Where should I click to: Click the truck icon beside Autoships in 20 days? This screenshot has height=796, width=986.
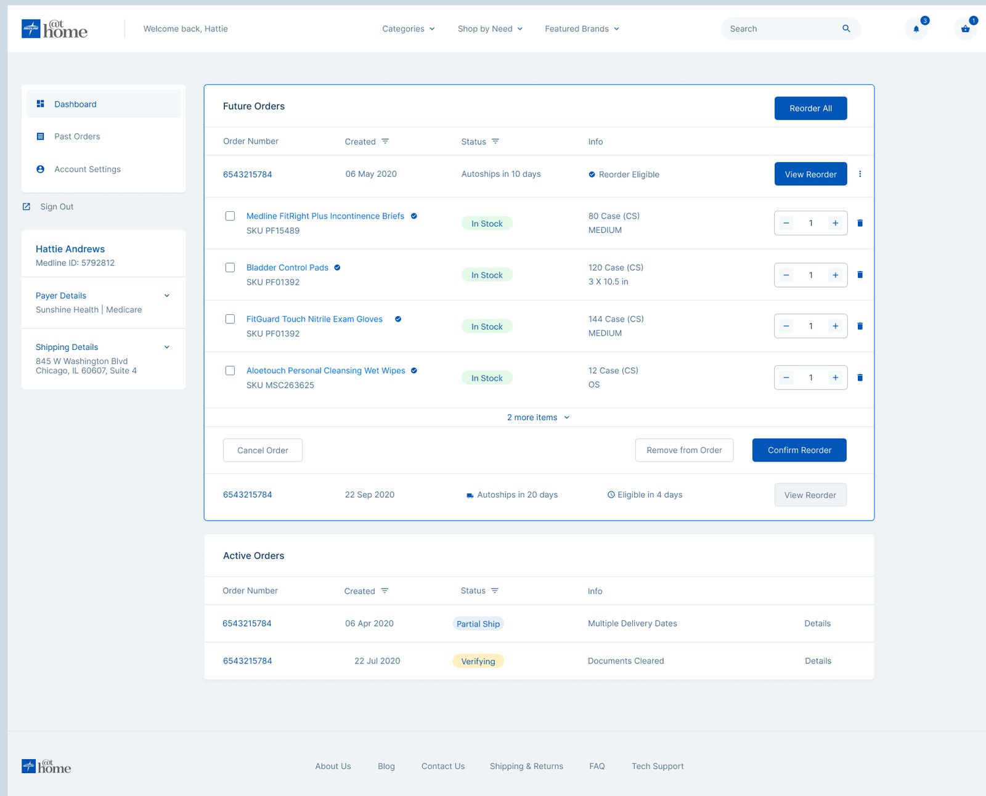pos(470,495)
